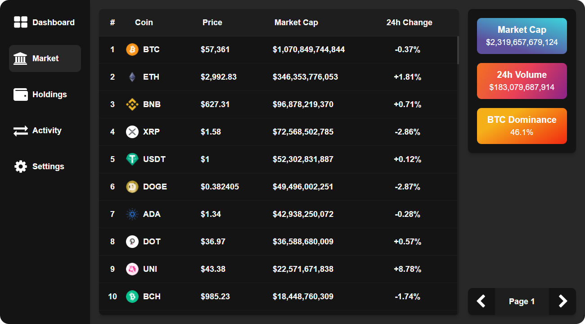The height and width of the screenshot is (324, 585).
Task: Go to the previous page arrow
Action: tap(481, 301)
